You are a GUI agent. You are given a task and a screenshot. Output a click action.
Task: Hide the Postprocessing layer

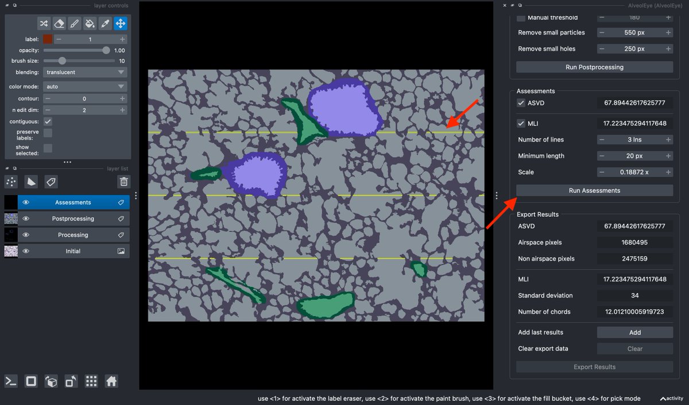[x=26, y=219]
